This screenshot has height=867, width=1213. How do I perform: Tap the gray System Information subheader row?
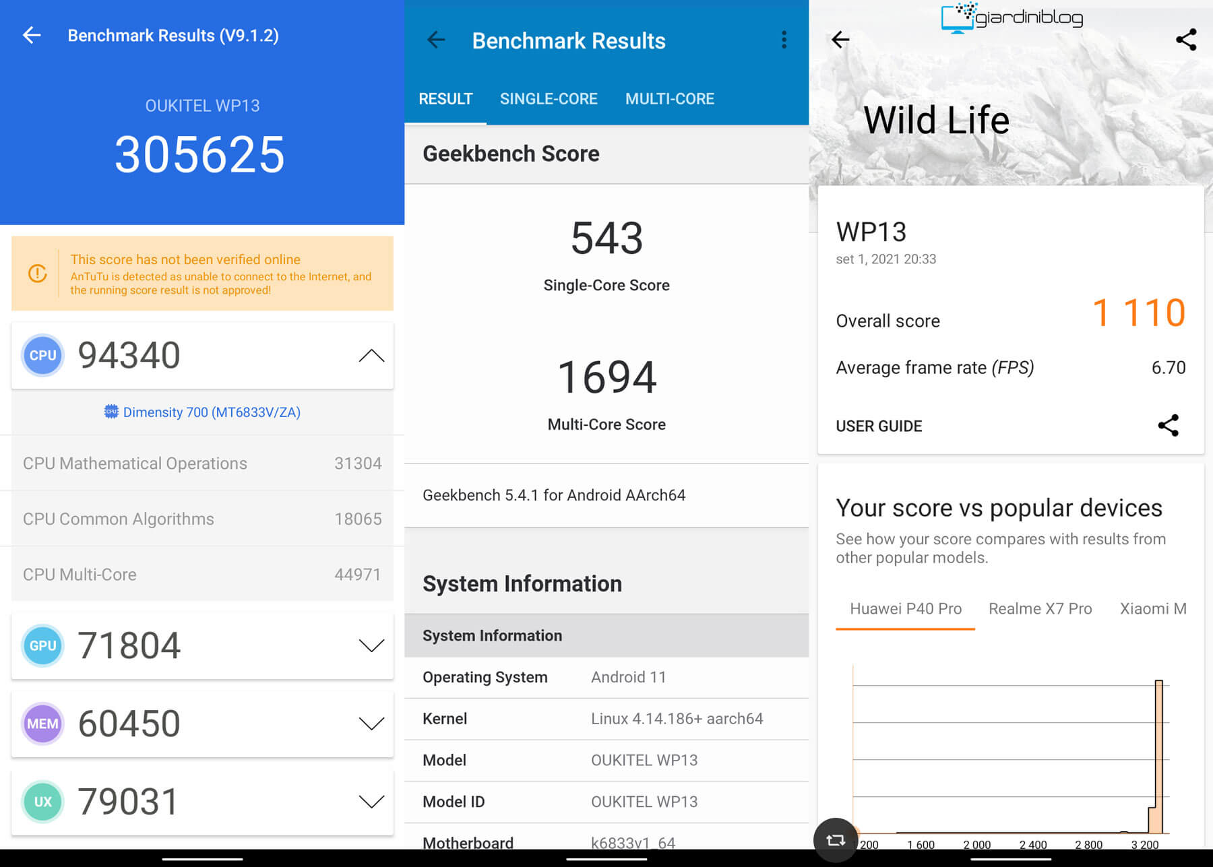point(606,635)
